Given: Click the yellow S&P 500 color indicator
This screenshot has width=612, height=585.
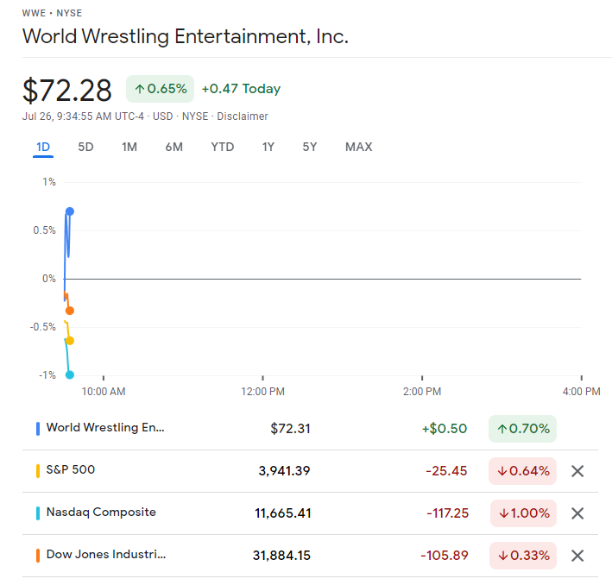Looking at the screenshot, I should pos(38,471).
